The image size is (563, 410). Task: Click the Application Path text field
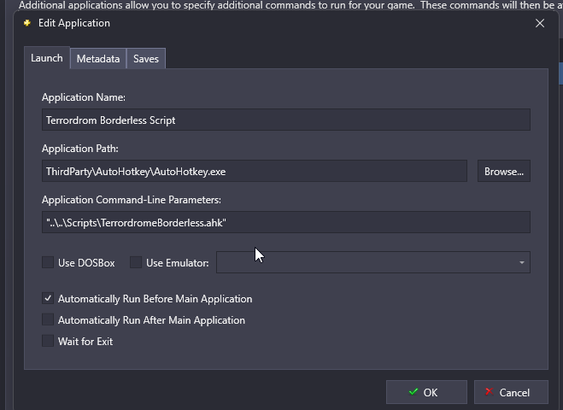[x=254, y=172]
